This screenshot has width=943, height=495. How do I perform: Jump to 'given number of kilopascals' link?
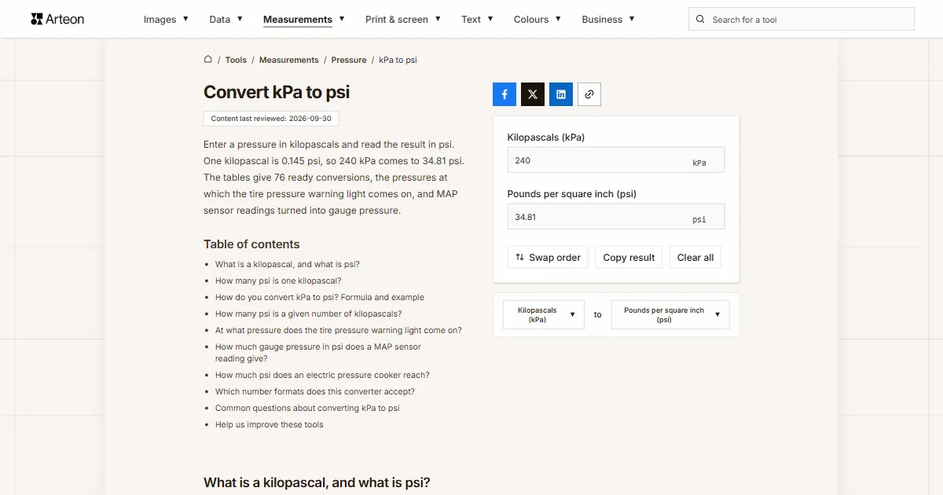(x=309, y=313)
